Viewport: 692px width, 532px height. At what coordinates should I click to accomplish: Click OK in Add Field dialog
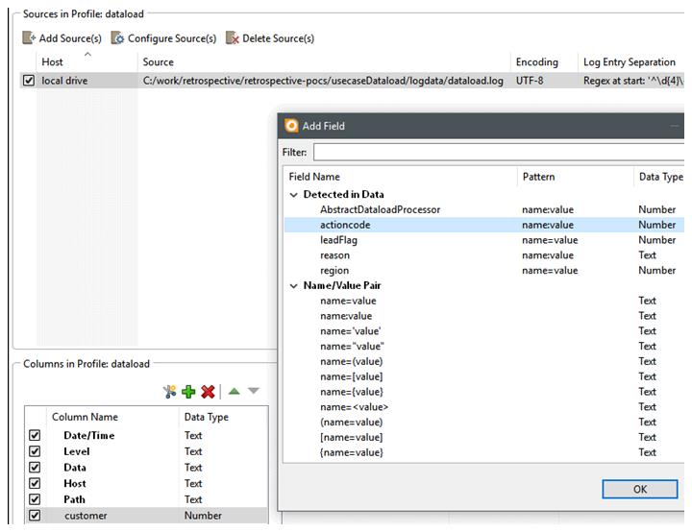point(640,489)
